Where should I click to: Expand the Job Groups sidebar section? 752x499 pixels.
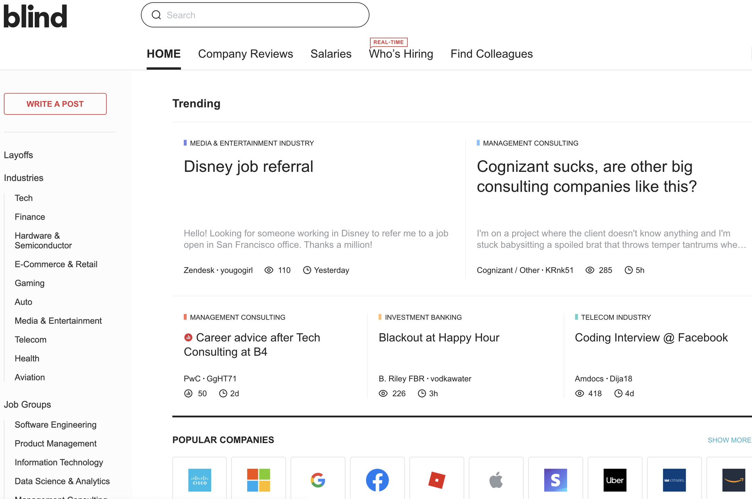pos(27,404)
